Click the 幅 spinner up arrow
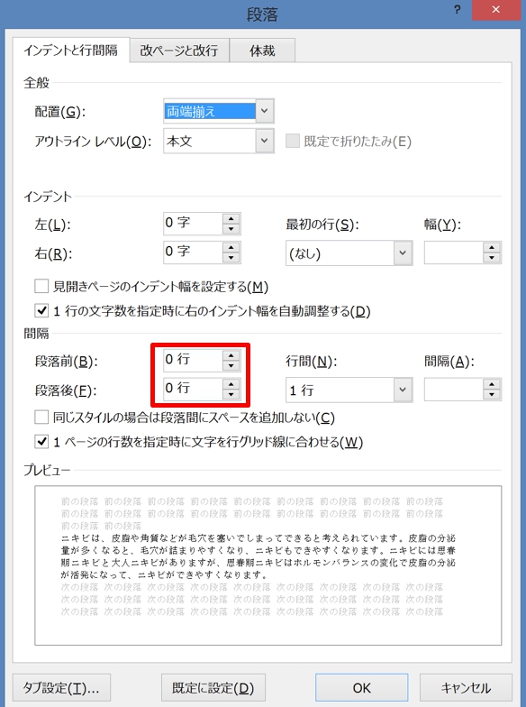This screenshot has width=526, height=707. tap(492, 247)
